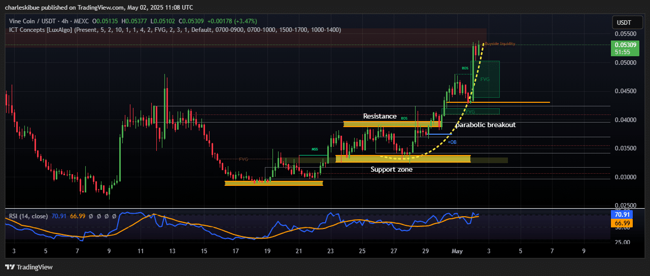Click the 21 date on the time axis
The image size is (650, 276).
click(x=299, y=251)
